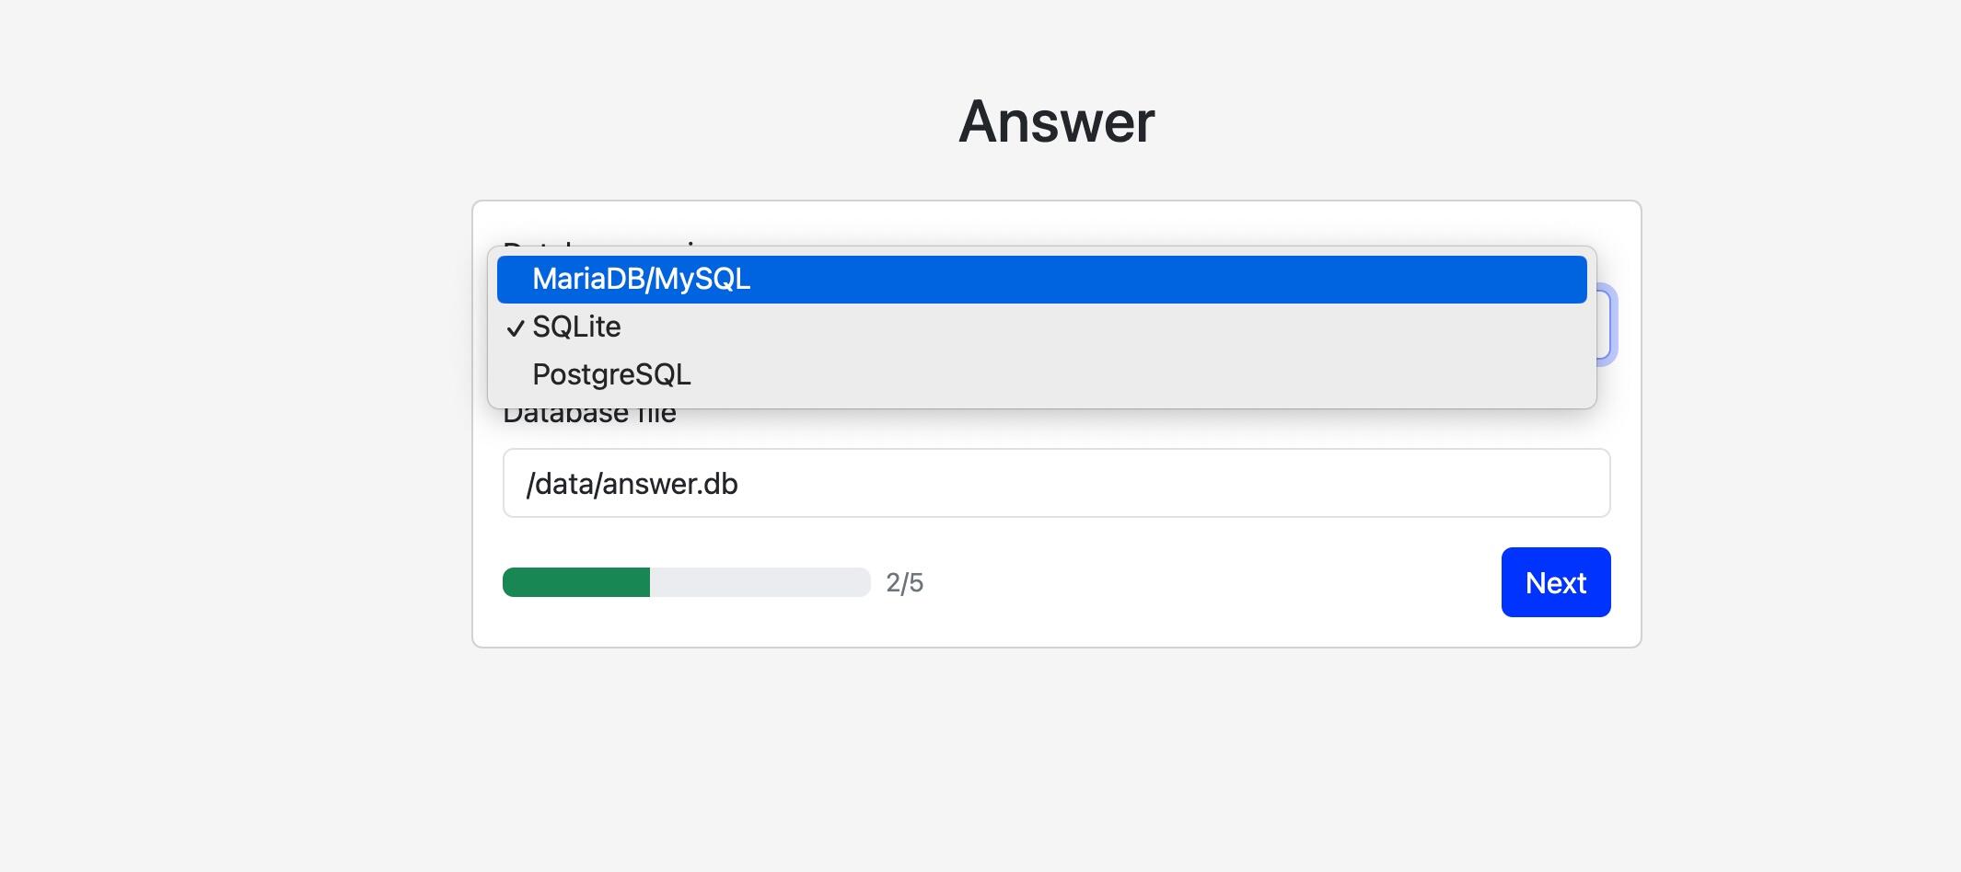Select the MariaDB/MySQL option
The image size is (1961, 872).
coord(641,280)
